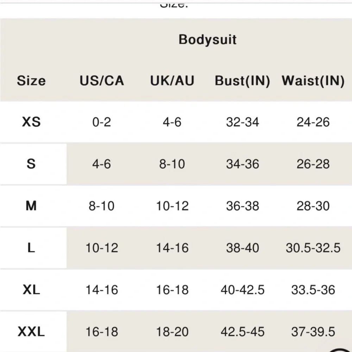
Task: Click the L waist value 30.5-32.5
Action: [x=313, y=248]
